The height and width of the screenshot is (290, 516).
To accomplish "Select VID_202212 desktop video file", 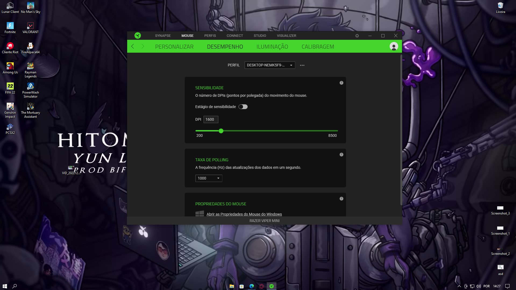I will (71, 170).
